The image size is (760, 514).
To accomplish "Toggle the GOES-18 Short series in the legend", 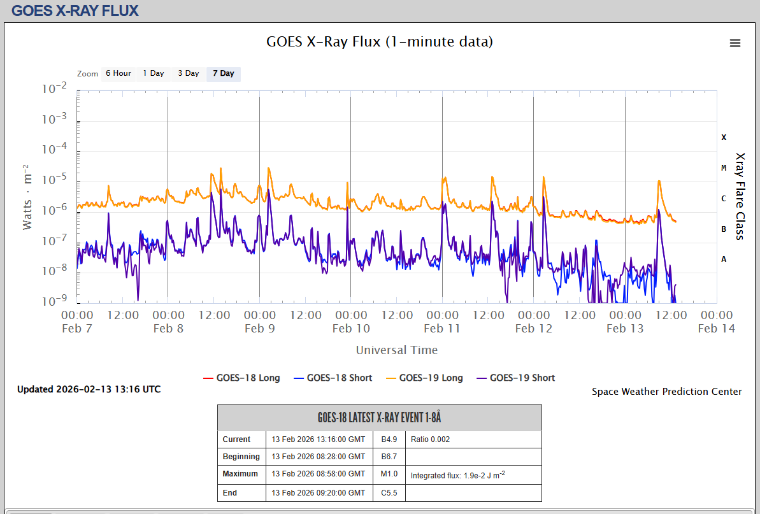I will pos(339,378).
